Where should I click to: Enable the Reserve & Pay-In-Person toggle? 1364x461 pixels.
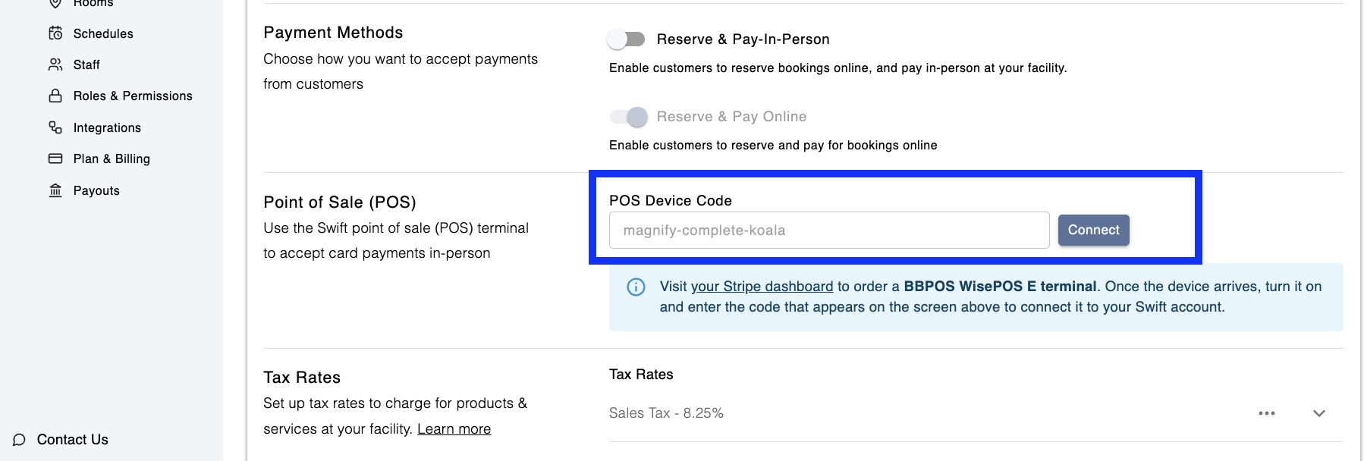(627, 39)
